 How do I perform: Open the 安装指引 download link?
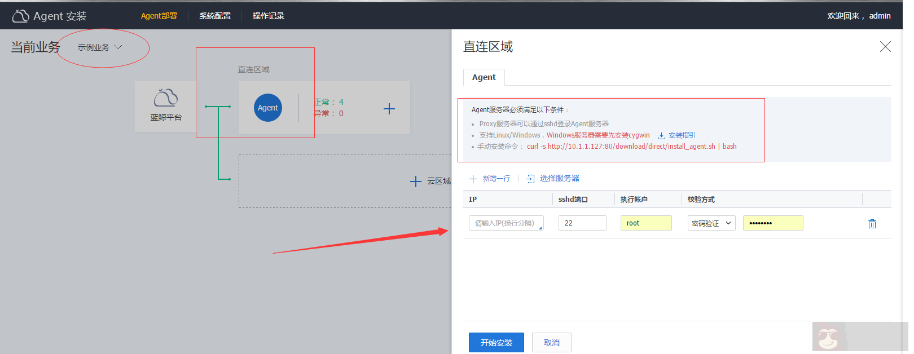[682, 135]
